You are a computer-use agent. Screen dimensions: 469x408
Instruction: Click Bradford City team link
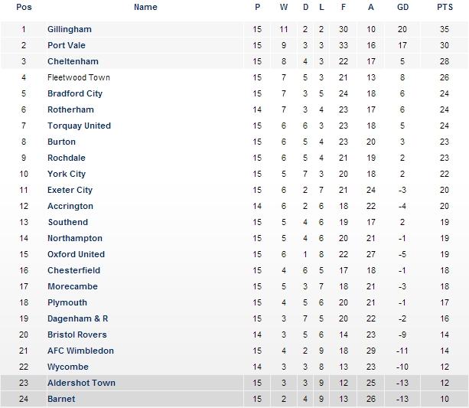tap(74, 93)
